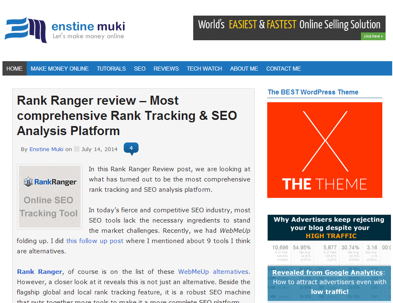The image size is (393, 303).
Task: Open the CONTACT ME page
Action: click(x=284, y=69)
